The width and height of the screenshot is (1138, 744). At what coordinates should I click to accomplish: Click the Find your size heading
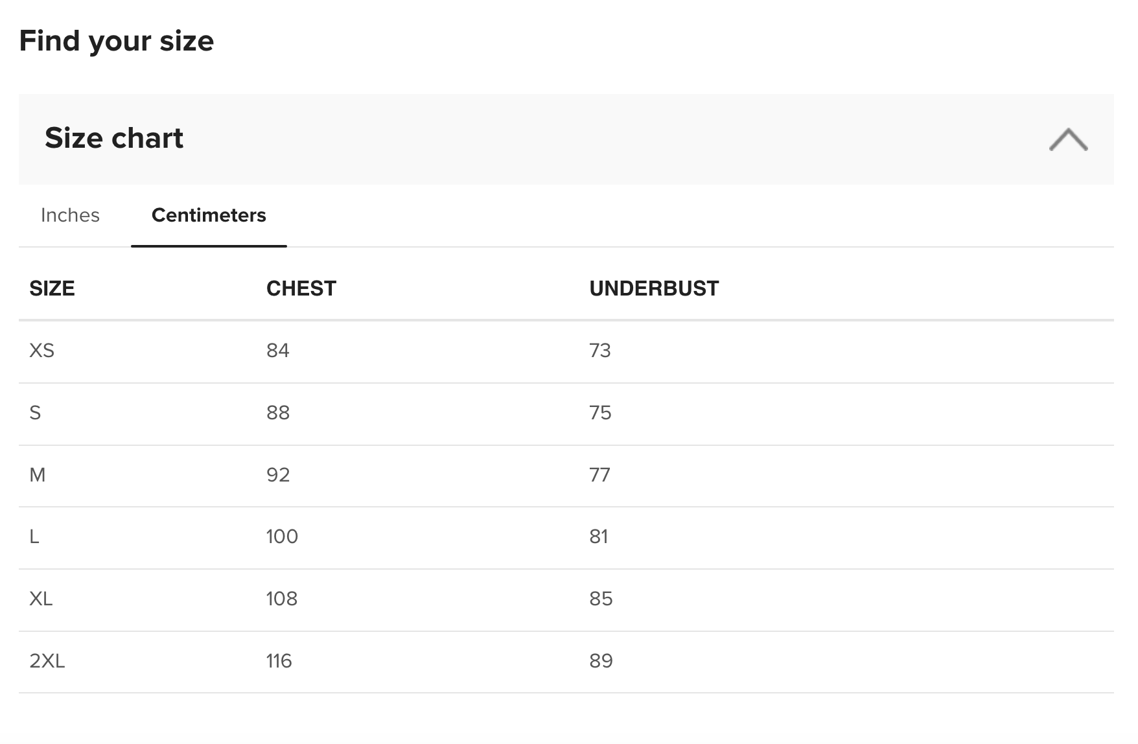click(117, 41)
